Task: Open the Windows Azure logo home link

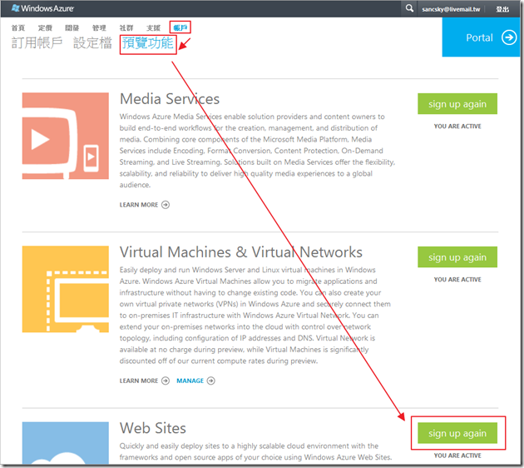Action: (x=42, y=8)
